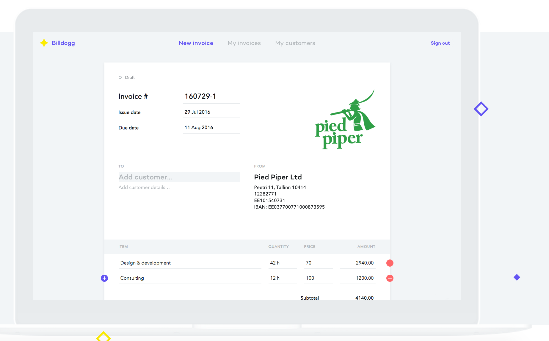This screenshot has width=549, height=341.
Task: Click the VAT number EE101540731
Action: (269, 200)
